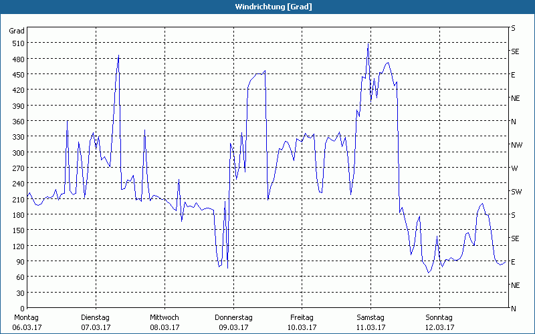Click the "Freitag" day label
This screenshot has height=334, width=535.
pos(302,318)
